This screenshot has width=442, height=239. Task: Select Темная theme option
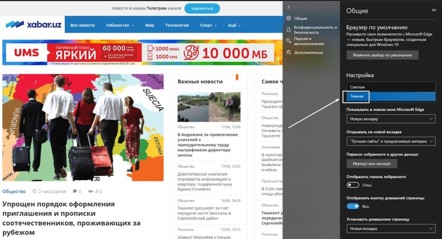point(391,96)
